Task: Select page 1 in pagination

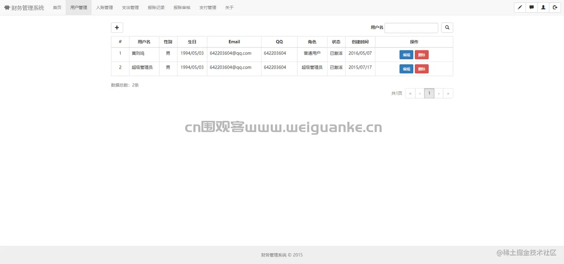Action: (429, 93)
